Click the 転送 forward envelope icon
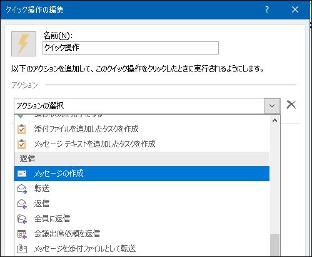Image resolution: width=312 pixels, height=257 pixels. coord(22,189)
